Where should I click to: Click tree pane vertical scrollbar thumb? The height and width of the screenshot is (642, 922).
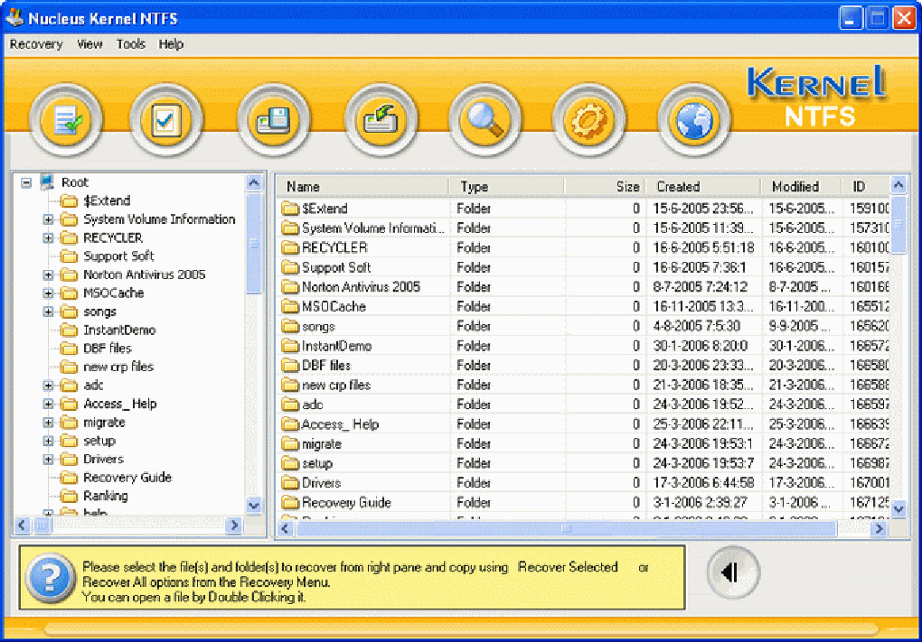[x=253, y=243]
